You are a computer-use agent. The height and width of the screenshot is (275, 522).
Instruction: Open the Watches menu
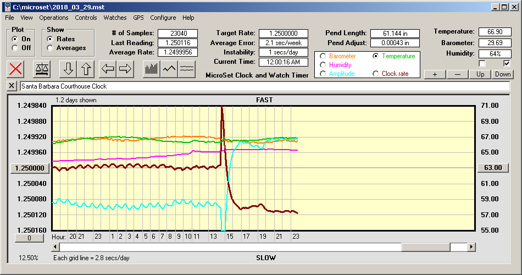pos(115,18)
